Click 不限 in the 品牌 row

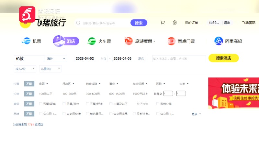point(29,114)
